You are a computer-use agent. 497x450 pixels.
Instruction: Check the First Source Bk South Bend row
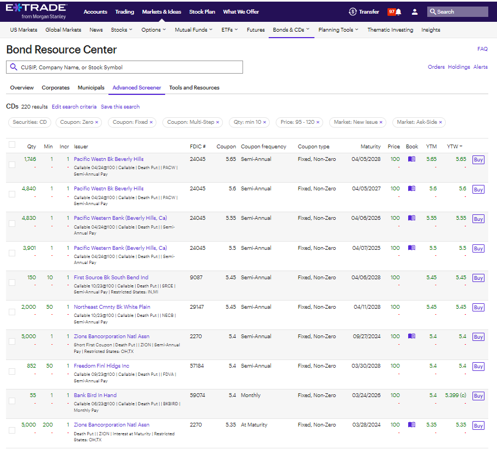point(12,283)
